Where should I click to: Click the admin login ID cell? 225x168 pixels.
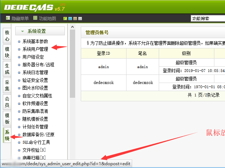coord(103,67)
